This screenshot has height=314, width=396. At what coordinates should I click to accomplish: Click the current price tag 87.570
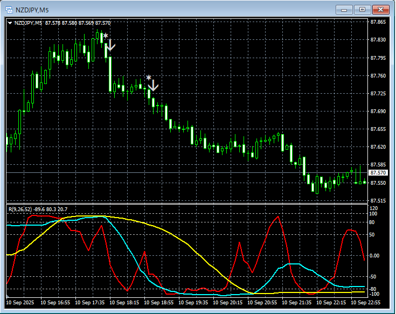pyautogui.click(x=378, y=173)
